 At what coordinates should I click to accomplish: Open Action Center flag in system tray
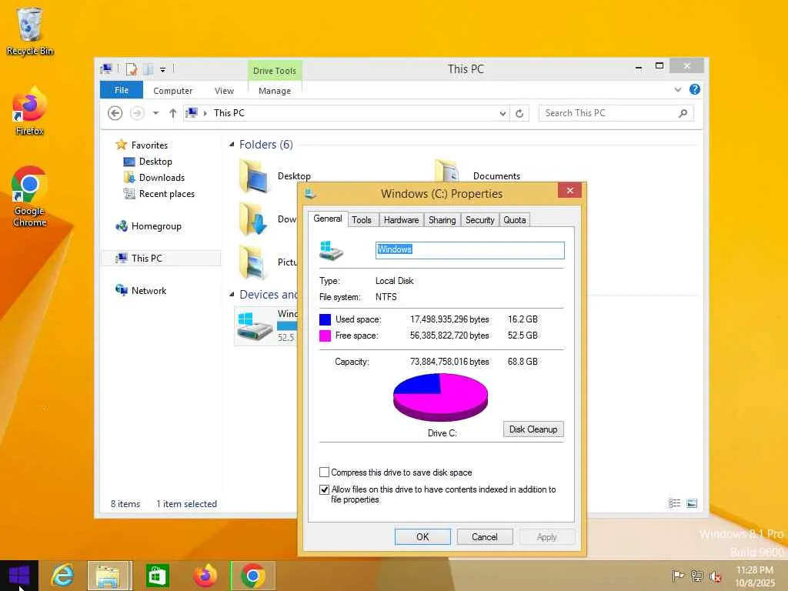click(678, 576)
